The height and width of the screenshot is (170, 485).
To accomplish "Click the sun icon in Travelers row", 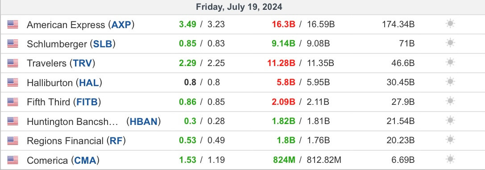I will [450, 62].
